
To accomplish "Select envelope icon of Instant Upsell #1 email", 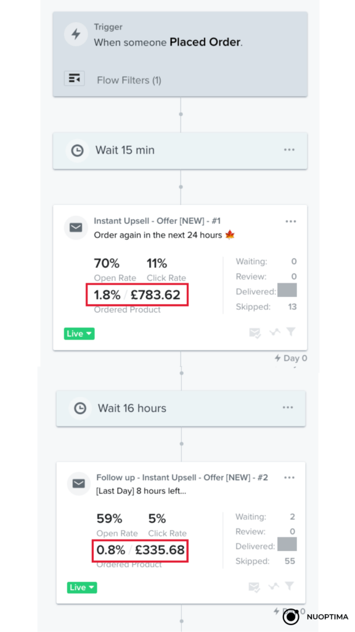I will pos(76,228).
